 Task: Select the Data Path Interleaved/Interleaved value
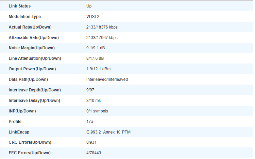click(x=107, y=79)
